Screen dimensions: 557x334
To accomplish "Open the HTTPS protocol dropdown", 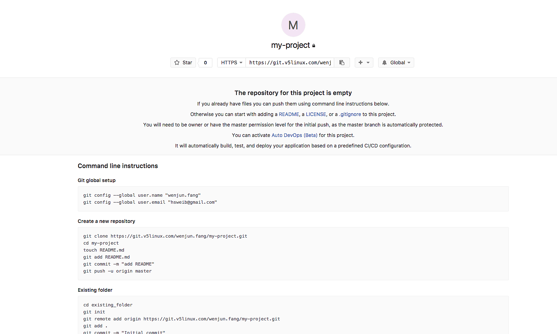I will (231, 63).
